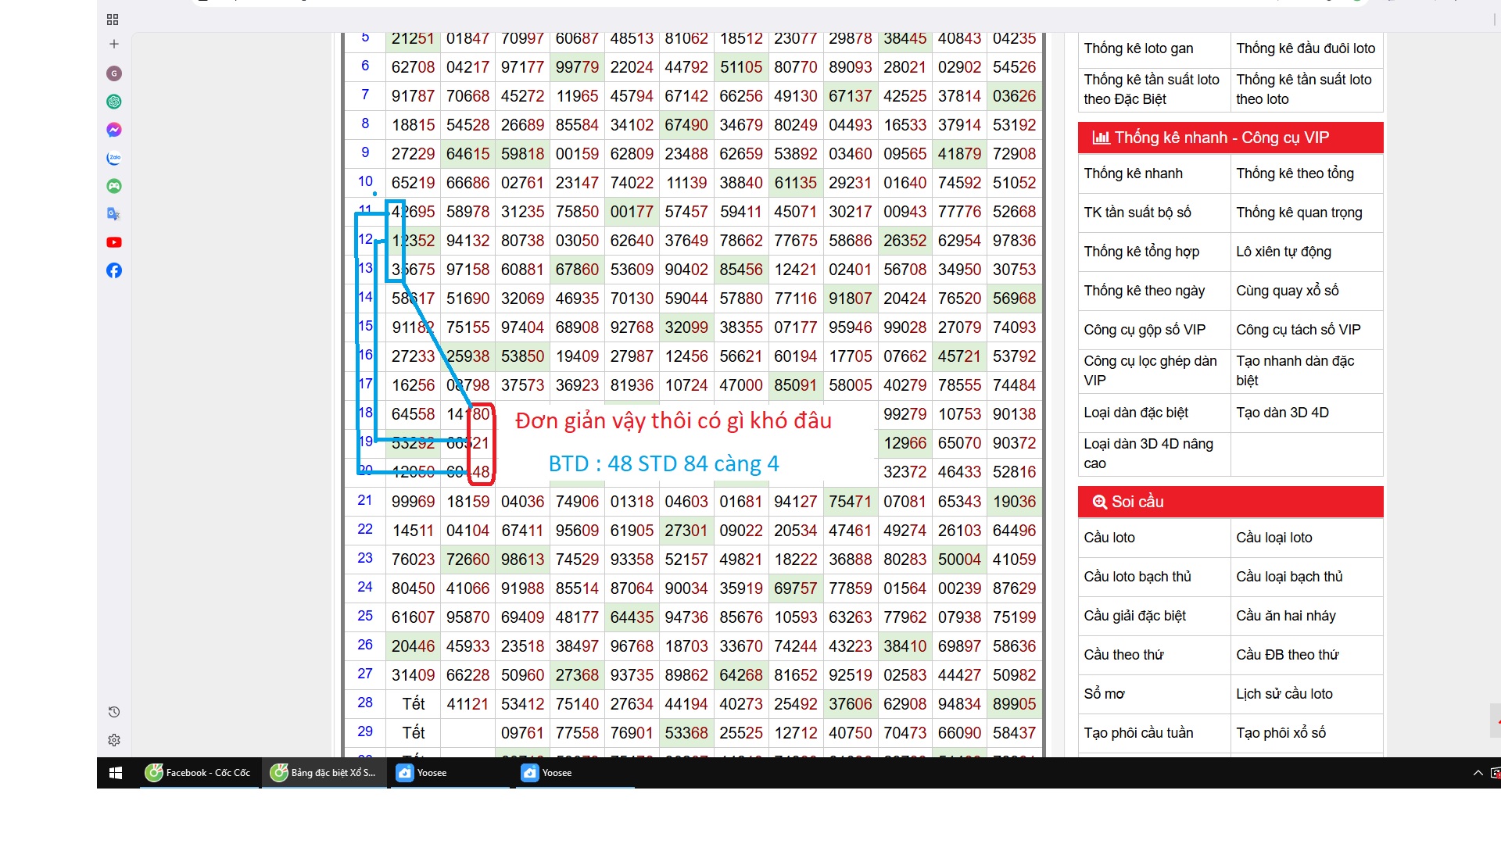1501x844 pixels.
Task: Open Cầu loto bạch thủ link
Action: tap(1137, 577)
